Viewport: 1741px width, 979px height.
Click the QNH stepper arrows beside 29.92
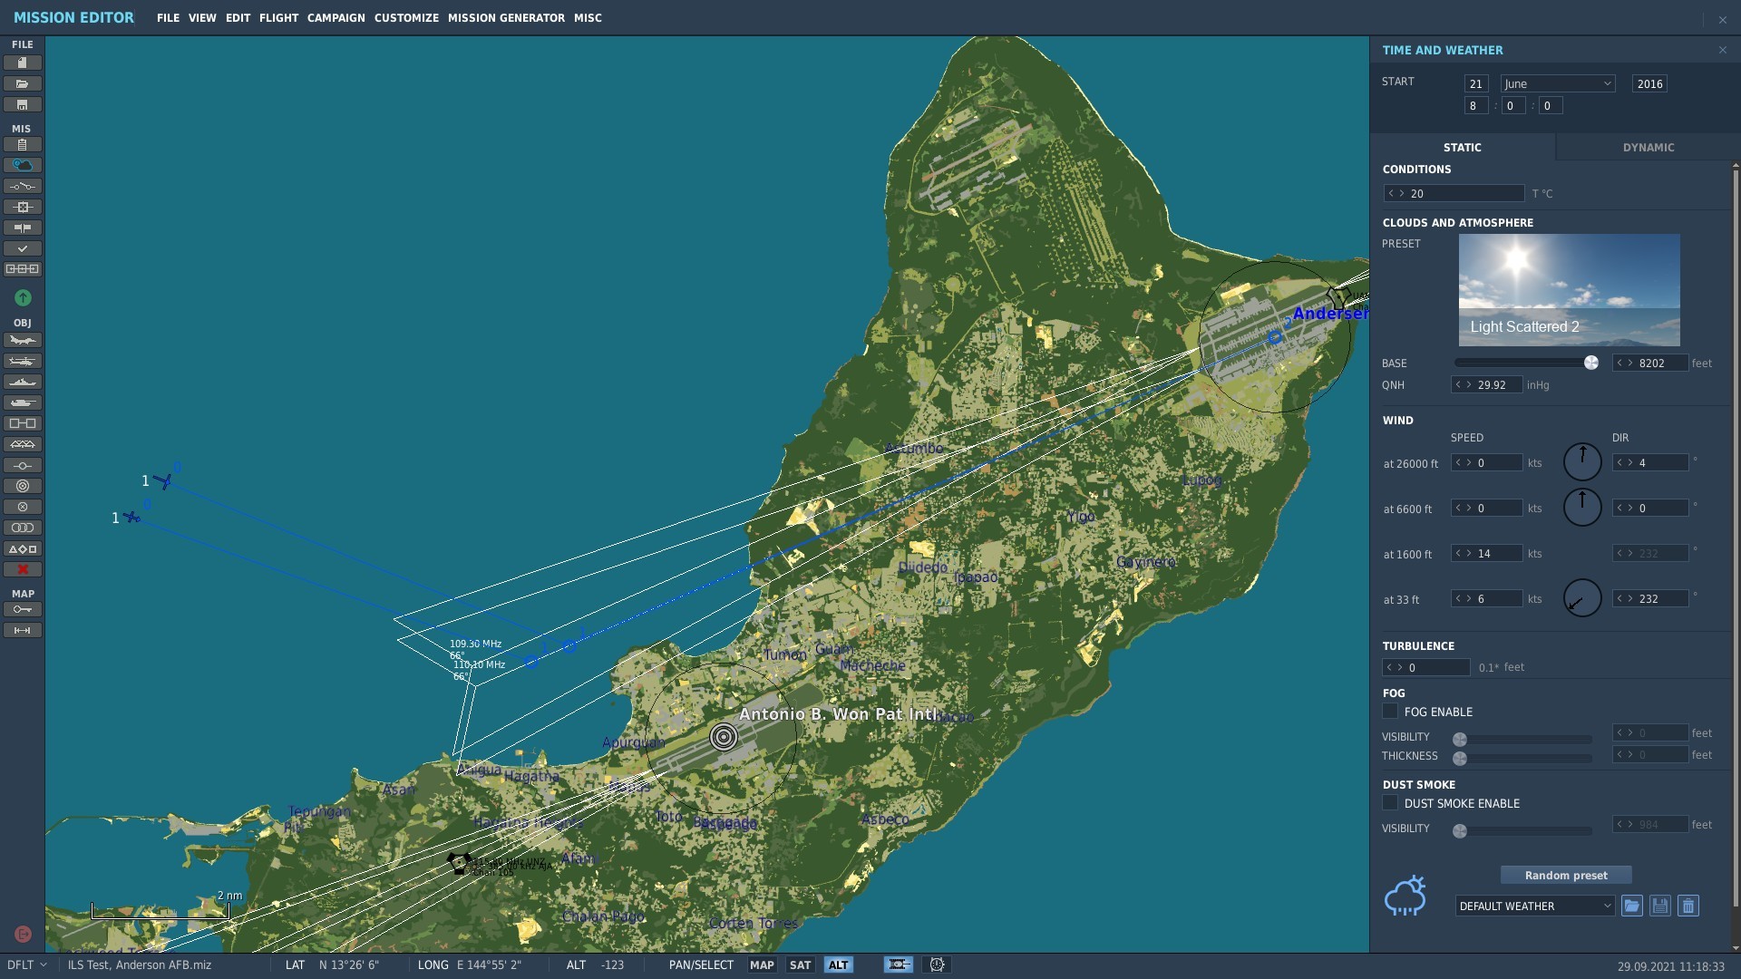[1464, 384]
